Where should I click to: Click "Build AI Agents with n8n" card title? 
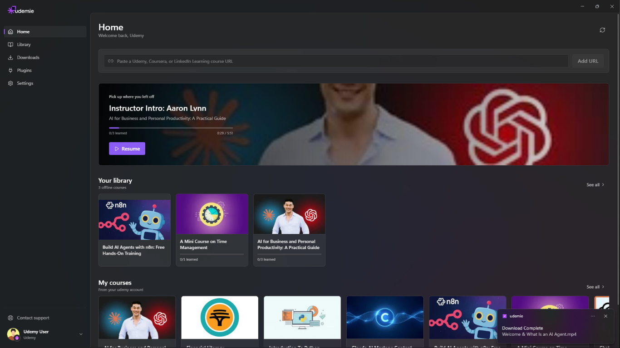coord(133,251)
